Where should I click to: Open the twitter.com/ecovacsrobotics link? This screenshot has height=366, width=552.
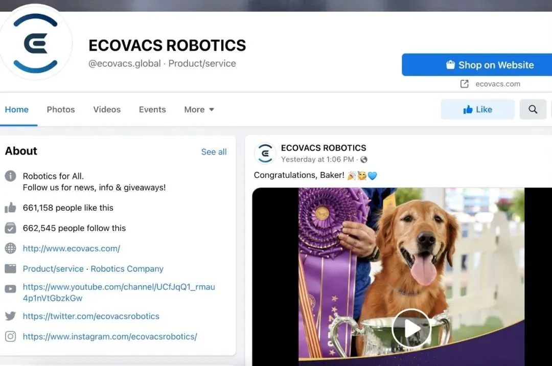[x=91, y=316]
